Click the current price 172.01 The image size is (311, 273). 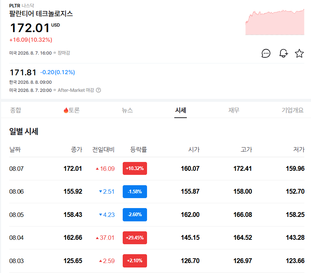[30, 28]
